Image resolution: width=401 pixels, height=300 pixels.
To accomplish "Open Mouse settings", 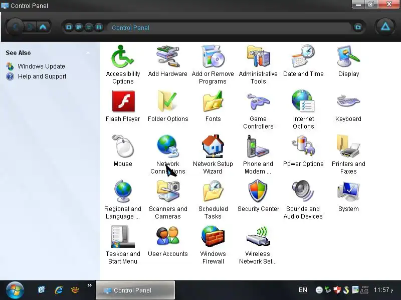I will coord(123,151).
